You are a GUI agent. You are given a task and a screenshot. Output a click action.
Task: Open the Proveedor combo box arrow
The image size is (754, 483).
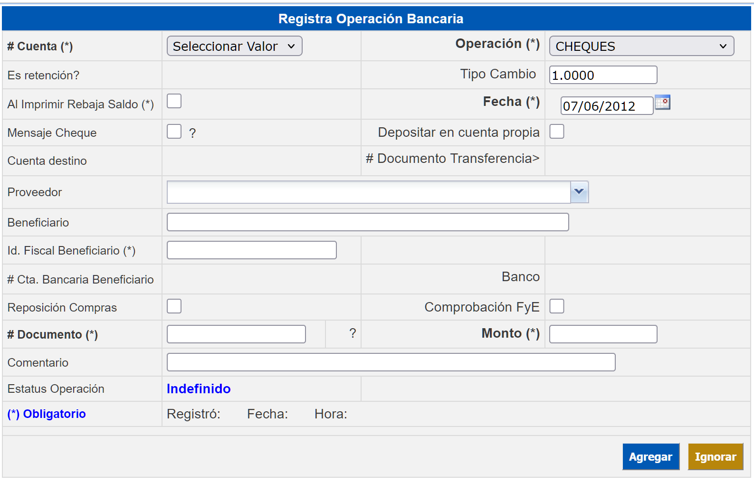click(x=579, y=192)
